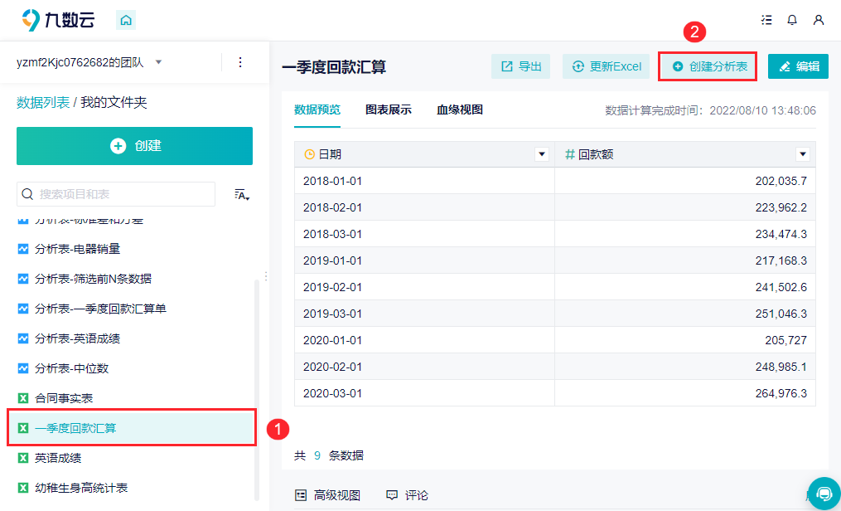Click the 导出 export button
This screenshot has height=511, width=841.
point(521,66)
